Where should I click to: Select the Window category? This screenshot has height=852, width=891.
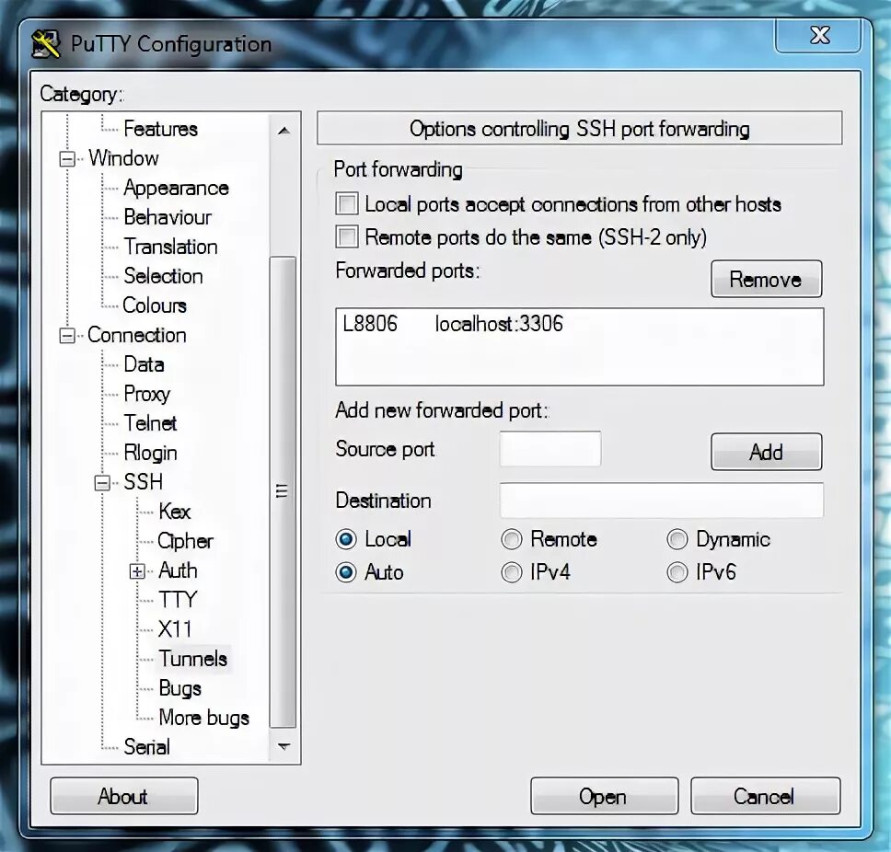(x=123, y=158)
